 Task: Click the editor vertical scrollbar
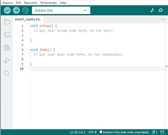[x=167, y=76]
